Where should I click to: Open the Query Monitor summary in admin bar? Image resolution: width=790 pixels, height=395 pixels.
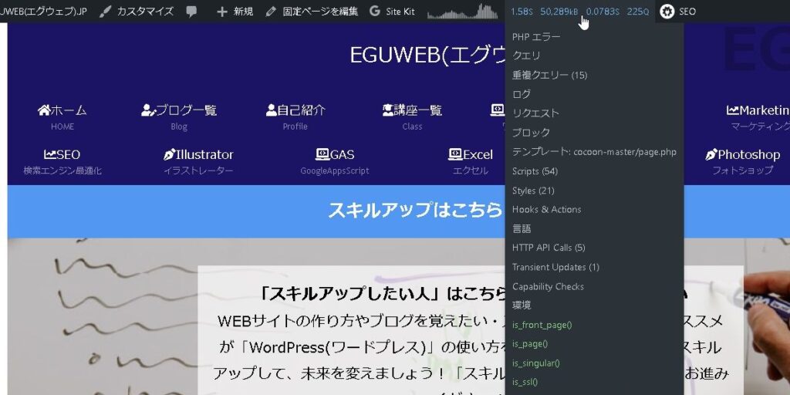pos(579,12)
